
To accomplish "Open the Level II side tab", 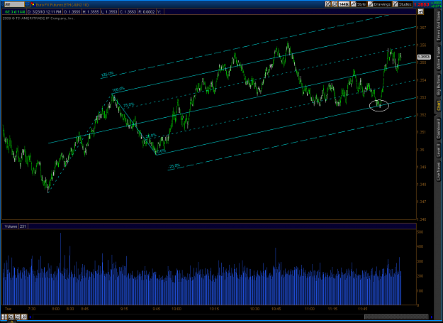I will coord(439,150).
